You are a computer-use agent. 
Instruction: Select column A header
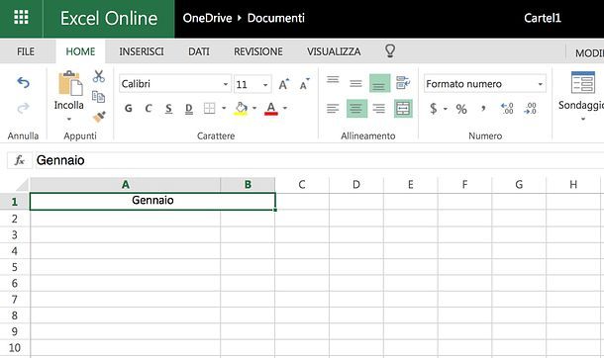(x=125, y=185)
